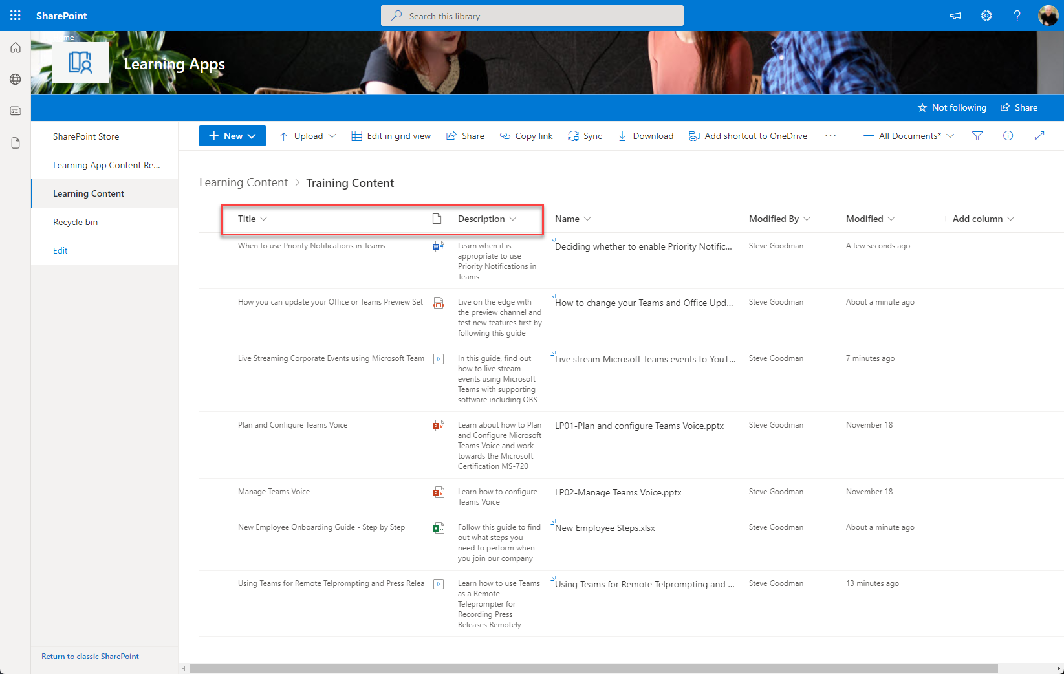This screenshot has height=674, width=1064.
Task: Open the details information pane
Action: point(1008,136)
